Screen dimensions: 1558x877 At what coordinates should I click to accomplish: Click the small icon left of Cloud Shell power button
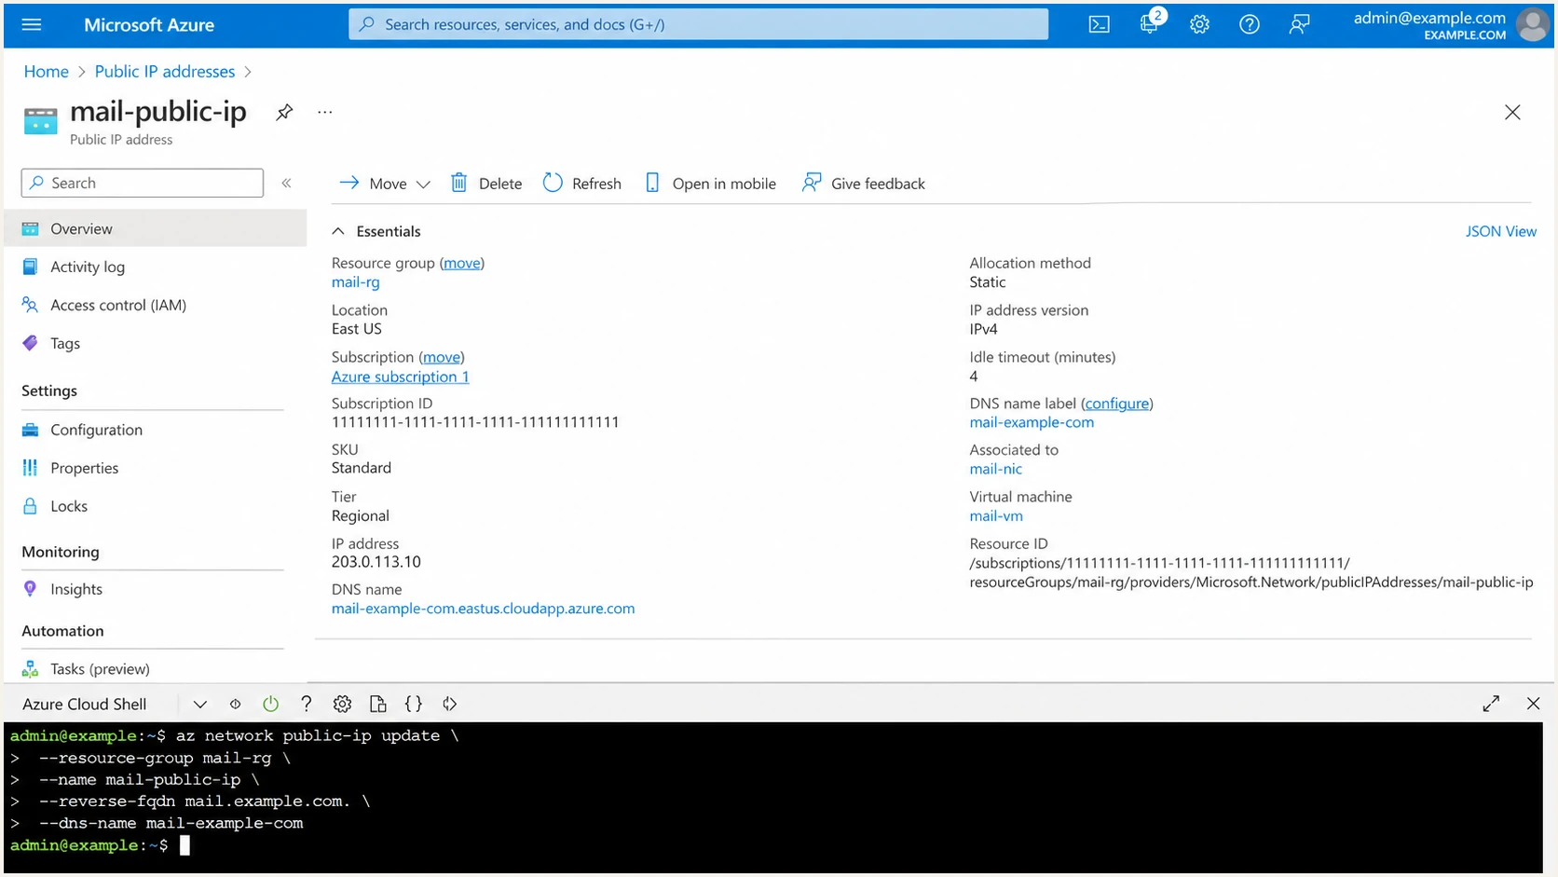click(235, 704)
